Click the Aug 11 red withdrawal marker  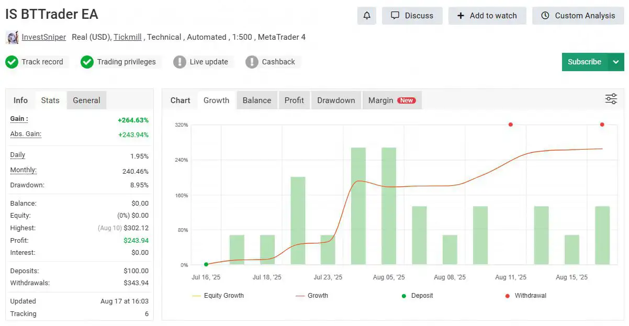click(x=510, y=125)
